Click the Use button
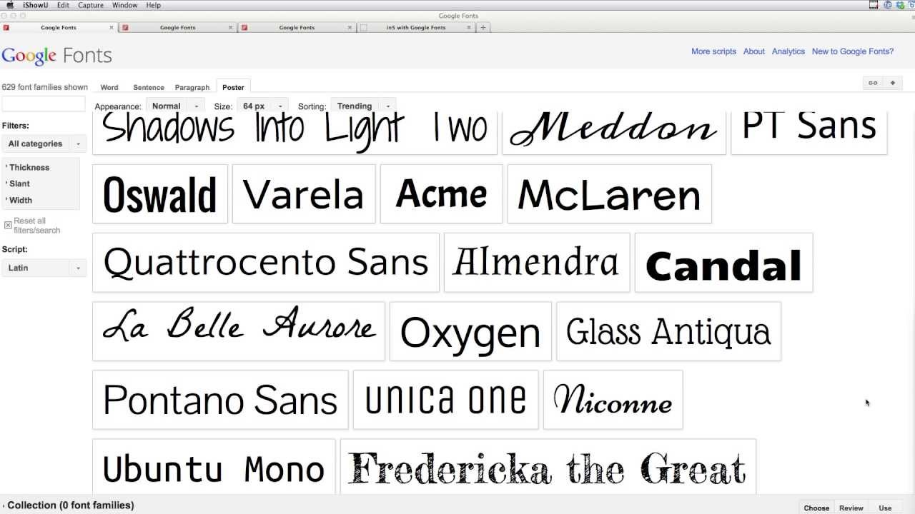915x514 pixels. click(885, 508)
